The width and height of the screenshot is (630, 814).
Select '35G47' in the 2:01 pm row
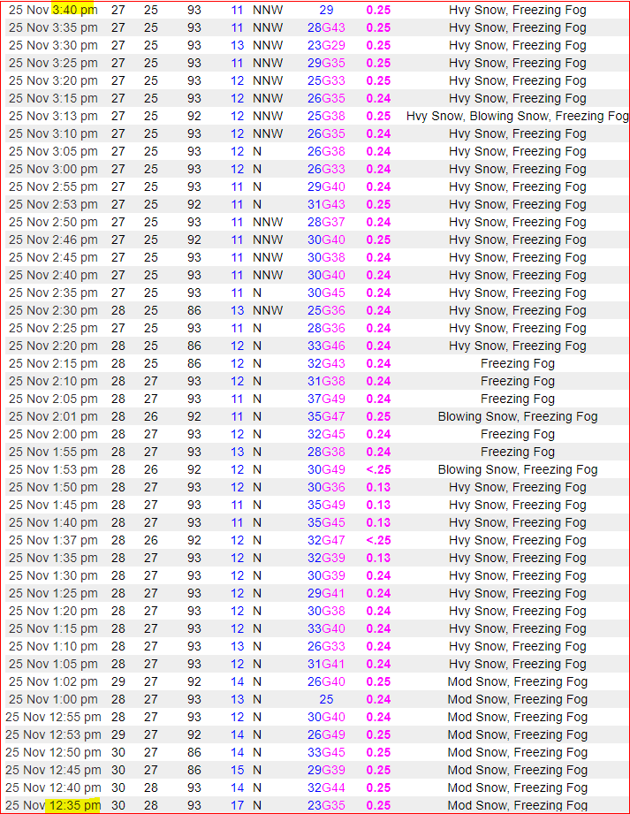coord(326,416)
